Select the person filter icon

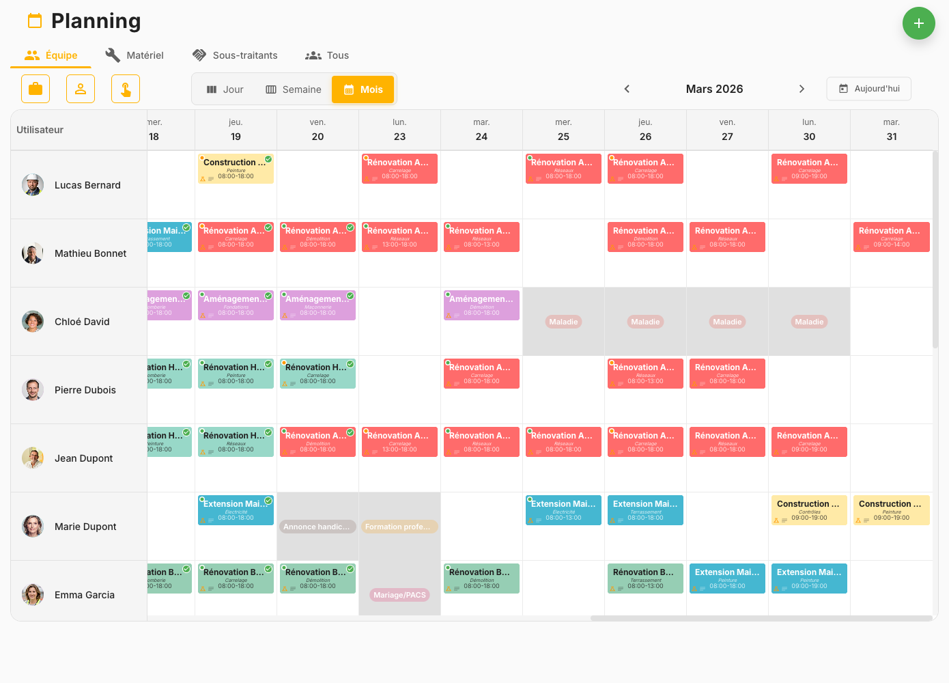(x=81, y=89)
